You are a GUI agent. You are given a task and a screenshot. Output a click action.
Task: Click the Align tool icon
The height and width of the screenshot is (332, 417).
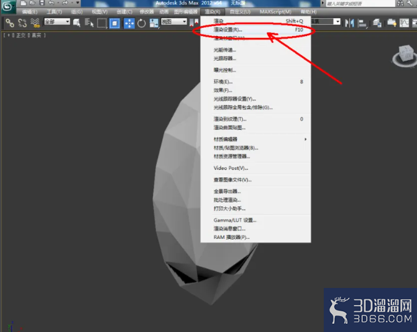tap(362, 24)
